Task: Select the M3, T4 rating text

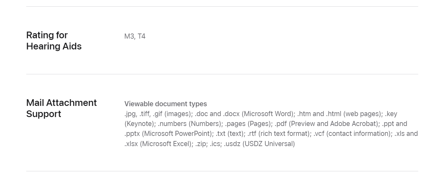Action: pyautogui.click(x=135, y=36)
